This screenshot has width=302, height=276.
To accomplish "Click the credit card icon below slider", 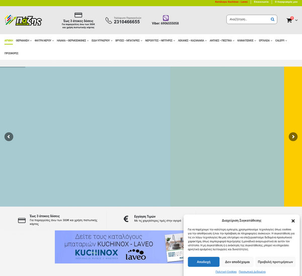I will 22,220.
